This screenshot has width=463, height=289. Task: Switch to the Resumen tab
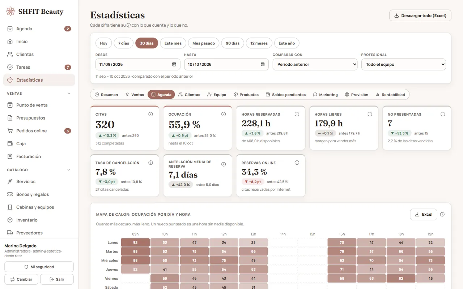coord(106,95)
